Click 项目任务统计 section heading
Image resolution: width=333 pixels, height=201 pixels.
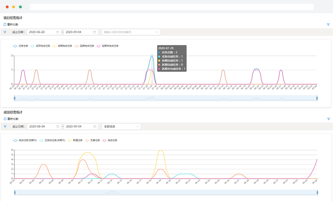[13, 18]
